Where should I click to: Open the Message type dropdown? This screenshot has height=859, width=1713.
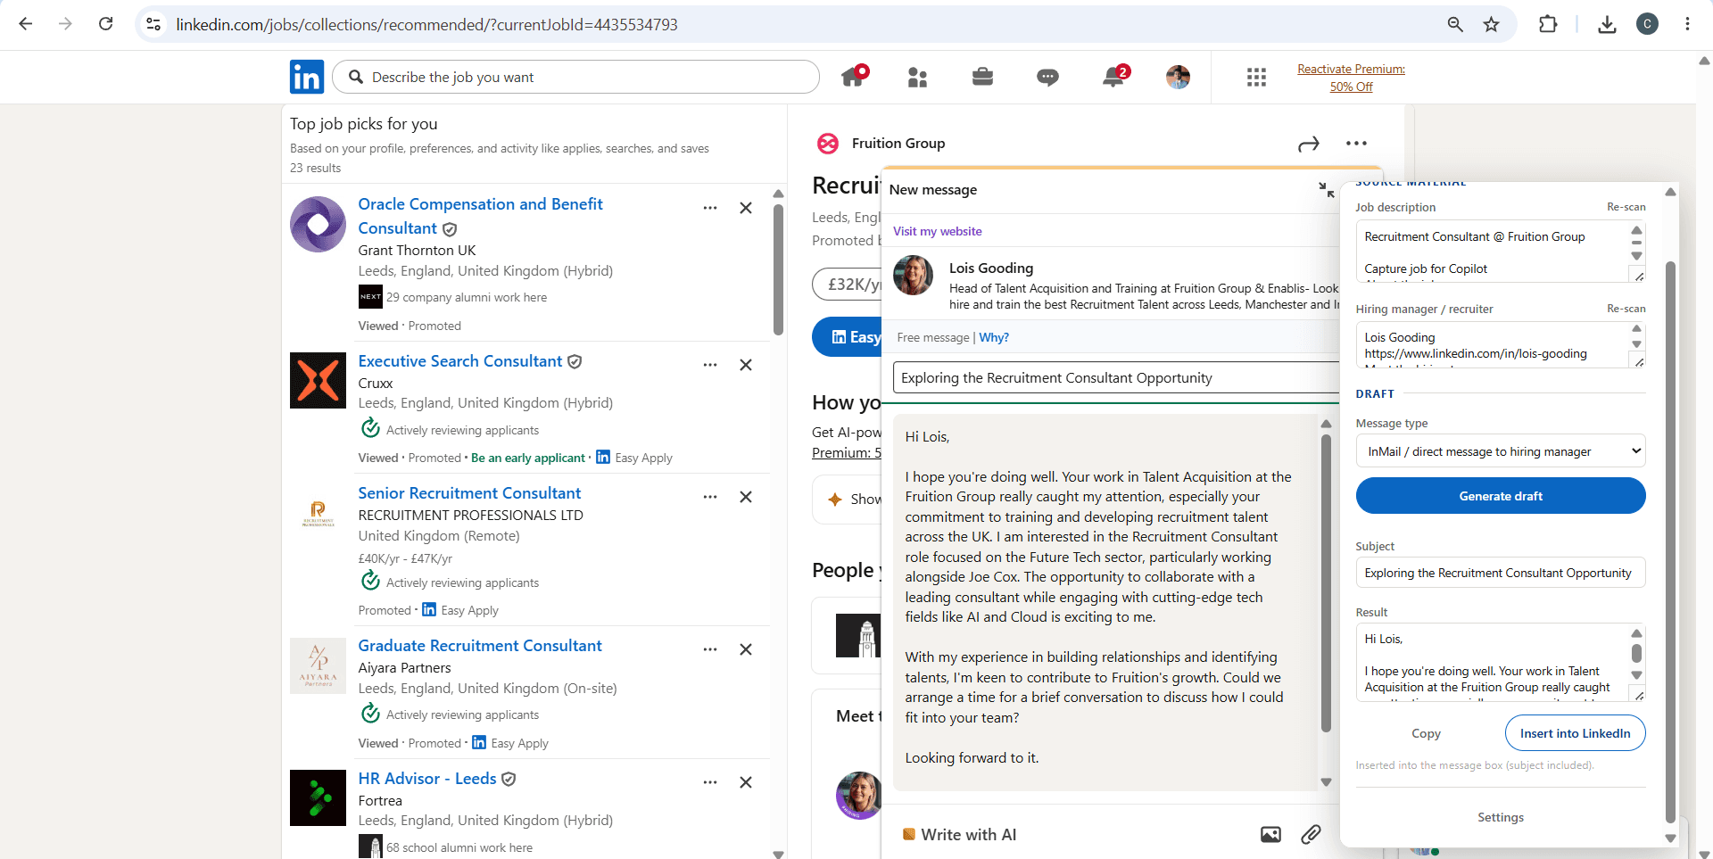[1501, 451]
